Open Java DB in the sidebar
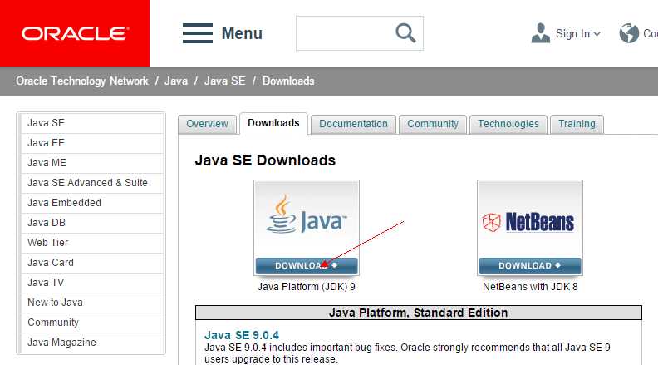 [92, 223]
